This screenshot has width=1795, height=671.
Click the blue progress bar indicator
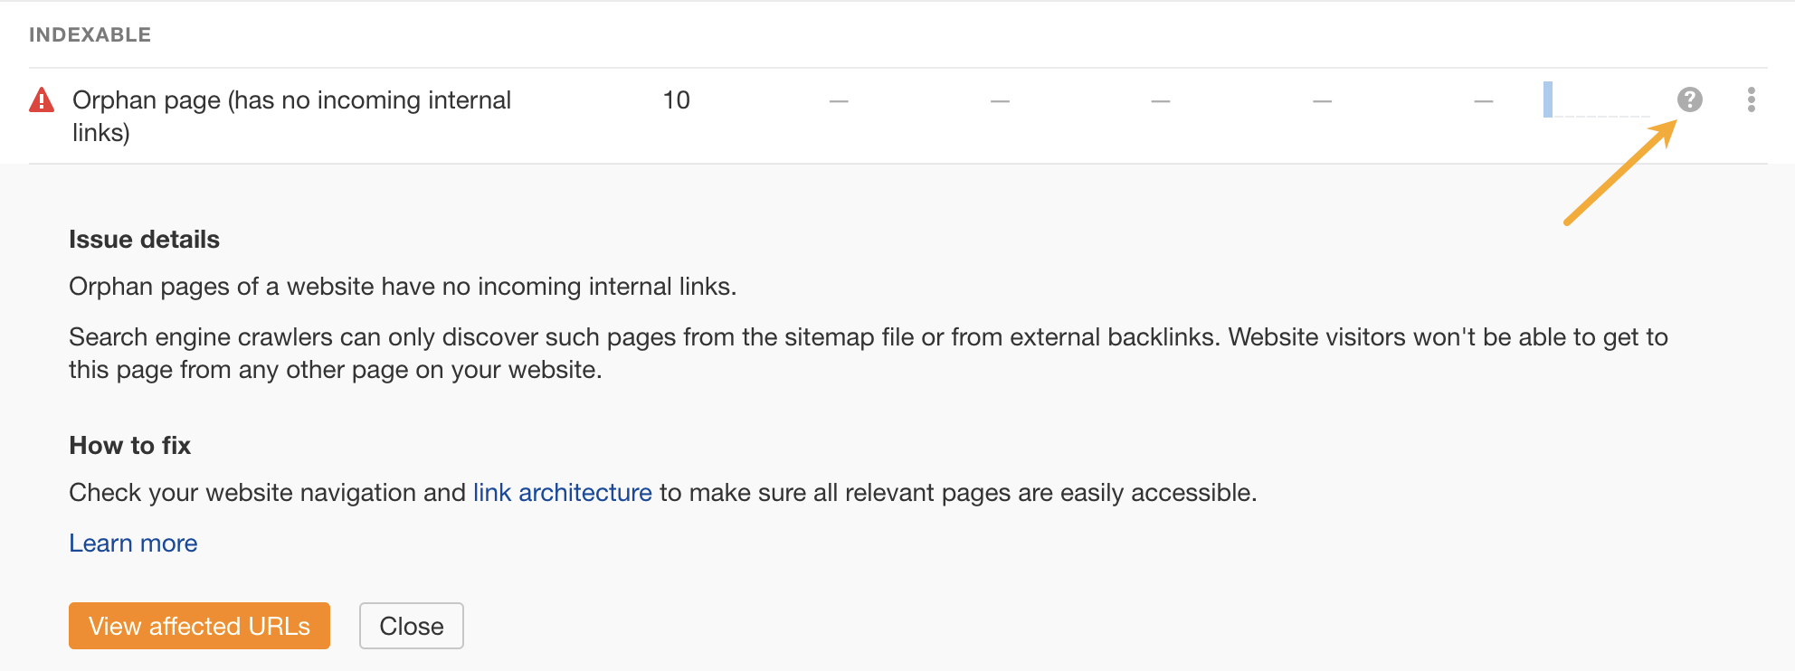click(1550, 100)
